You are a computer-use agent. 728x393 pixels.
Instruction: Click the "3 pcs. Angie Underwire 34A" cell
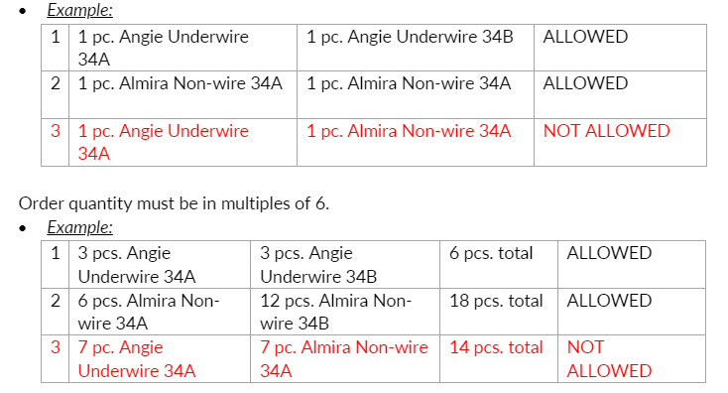coord(160,264)
